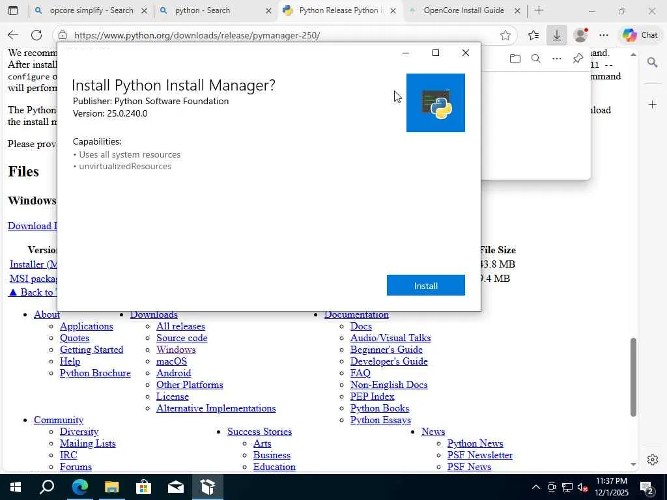667x500 pixels.
Task: Open PSF Newsletter link
Action: point(480,455)
